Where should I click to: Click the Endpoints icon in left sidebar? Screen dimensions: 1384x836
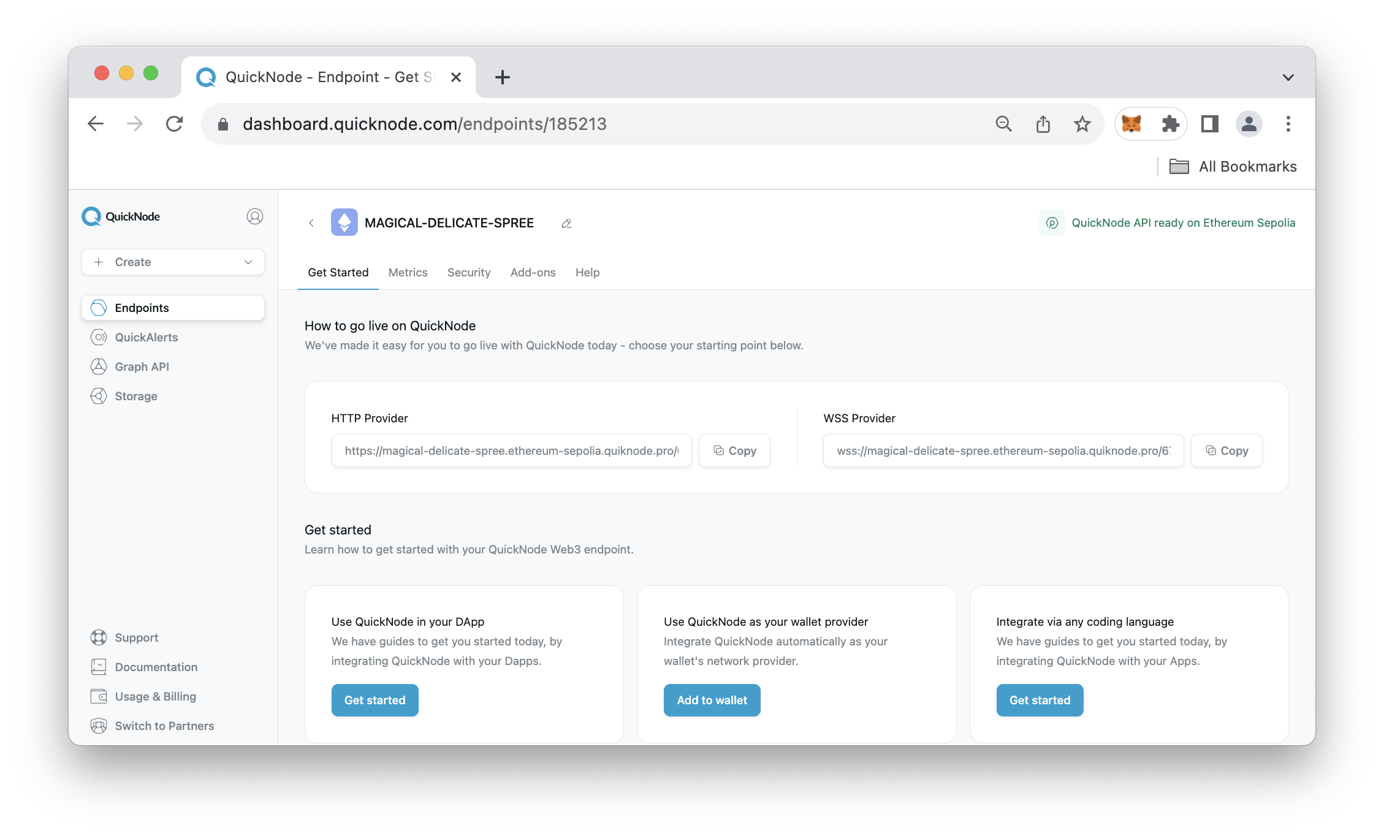pyautogui.click(x=99, y=307)
